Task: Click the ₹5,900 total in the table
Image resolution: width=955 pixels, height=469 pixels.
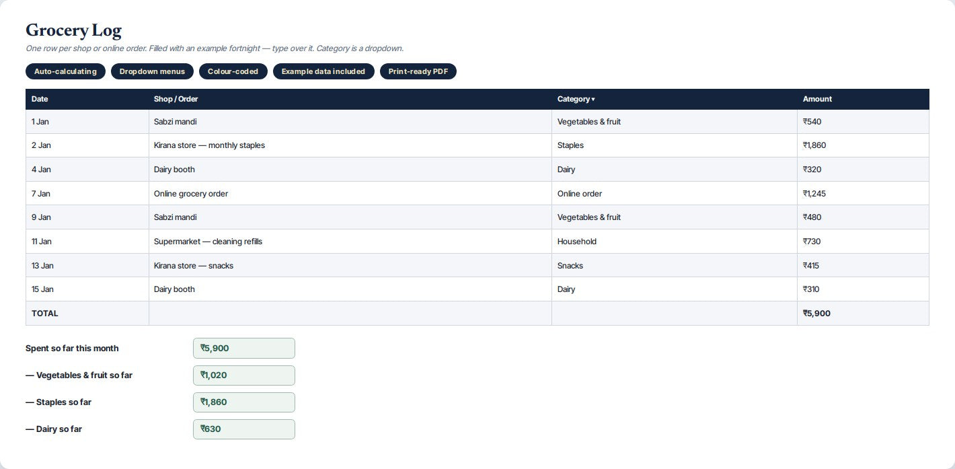Action: pyautogui.click(x=863, y=314)
